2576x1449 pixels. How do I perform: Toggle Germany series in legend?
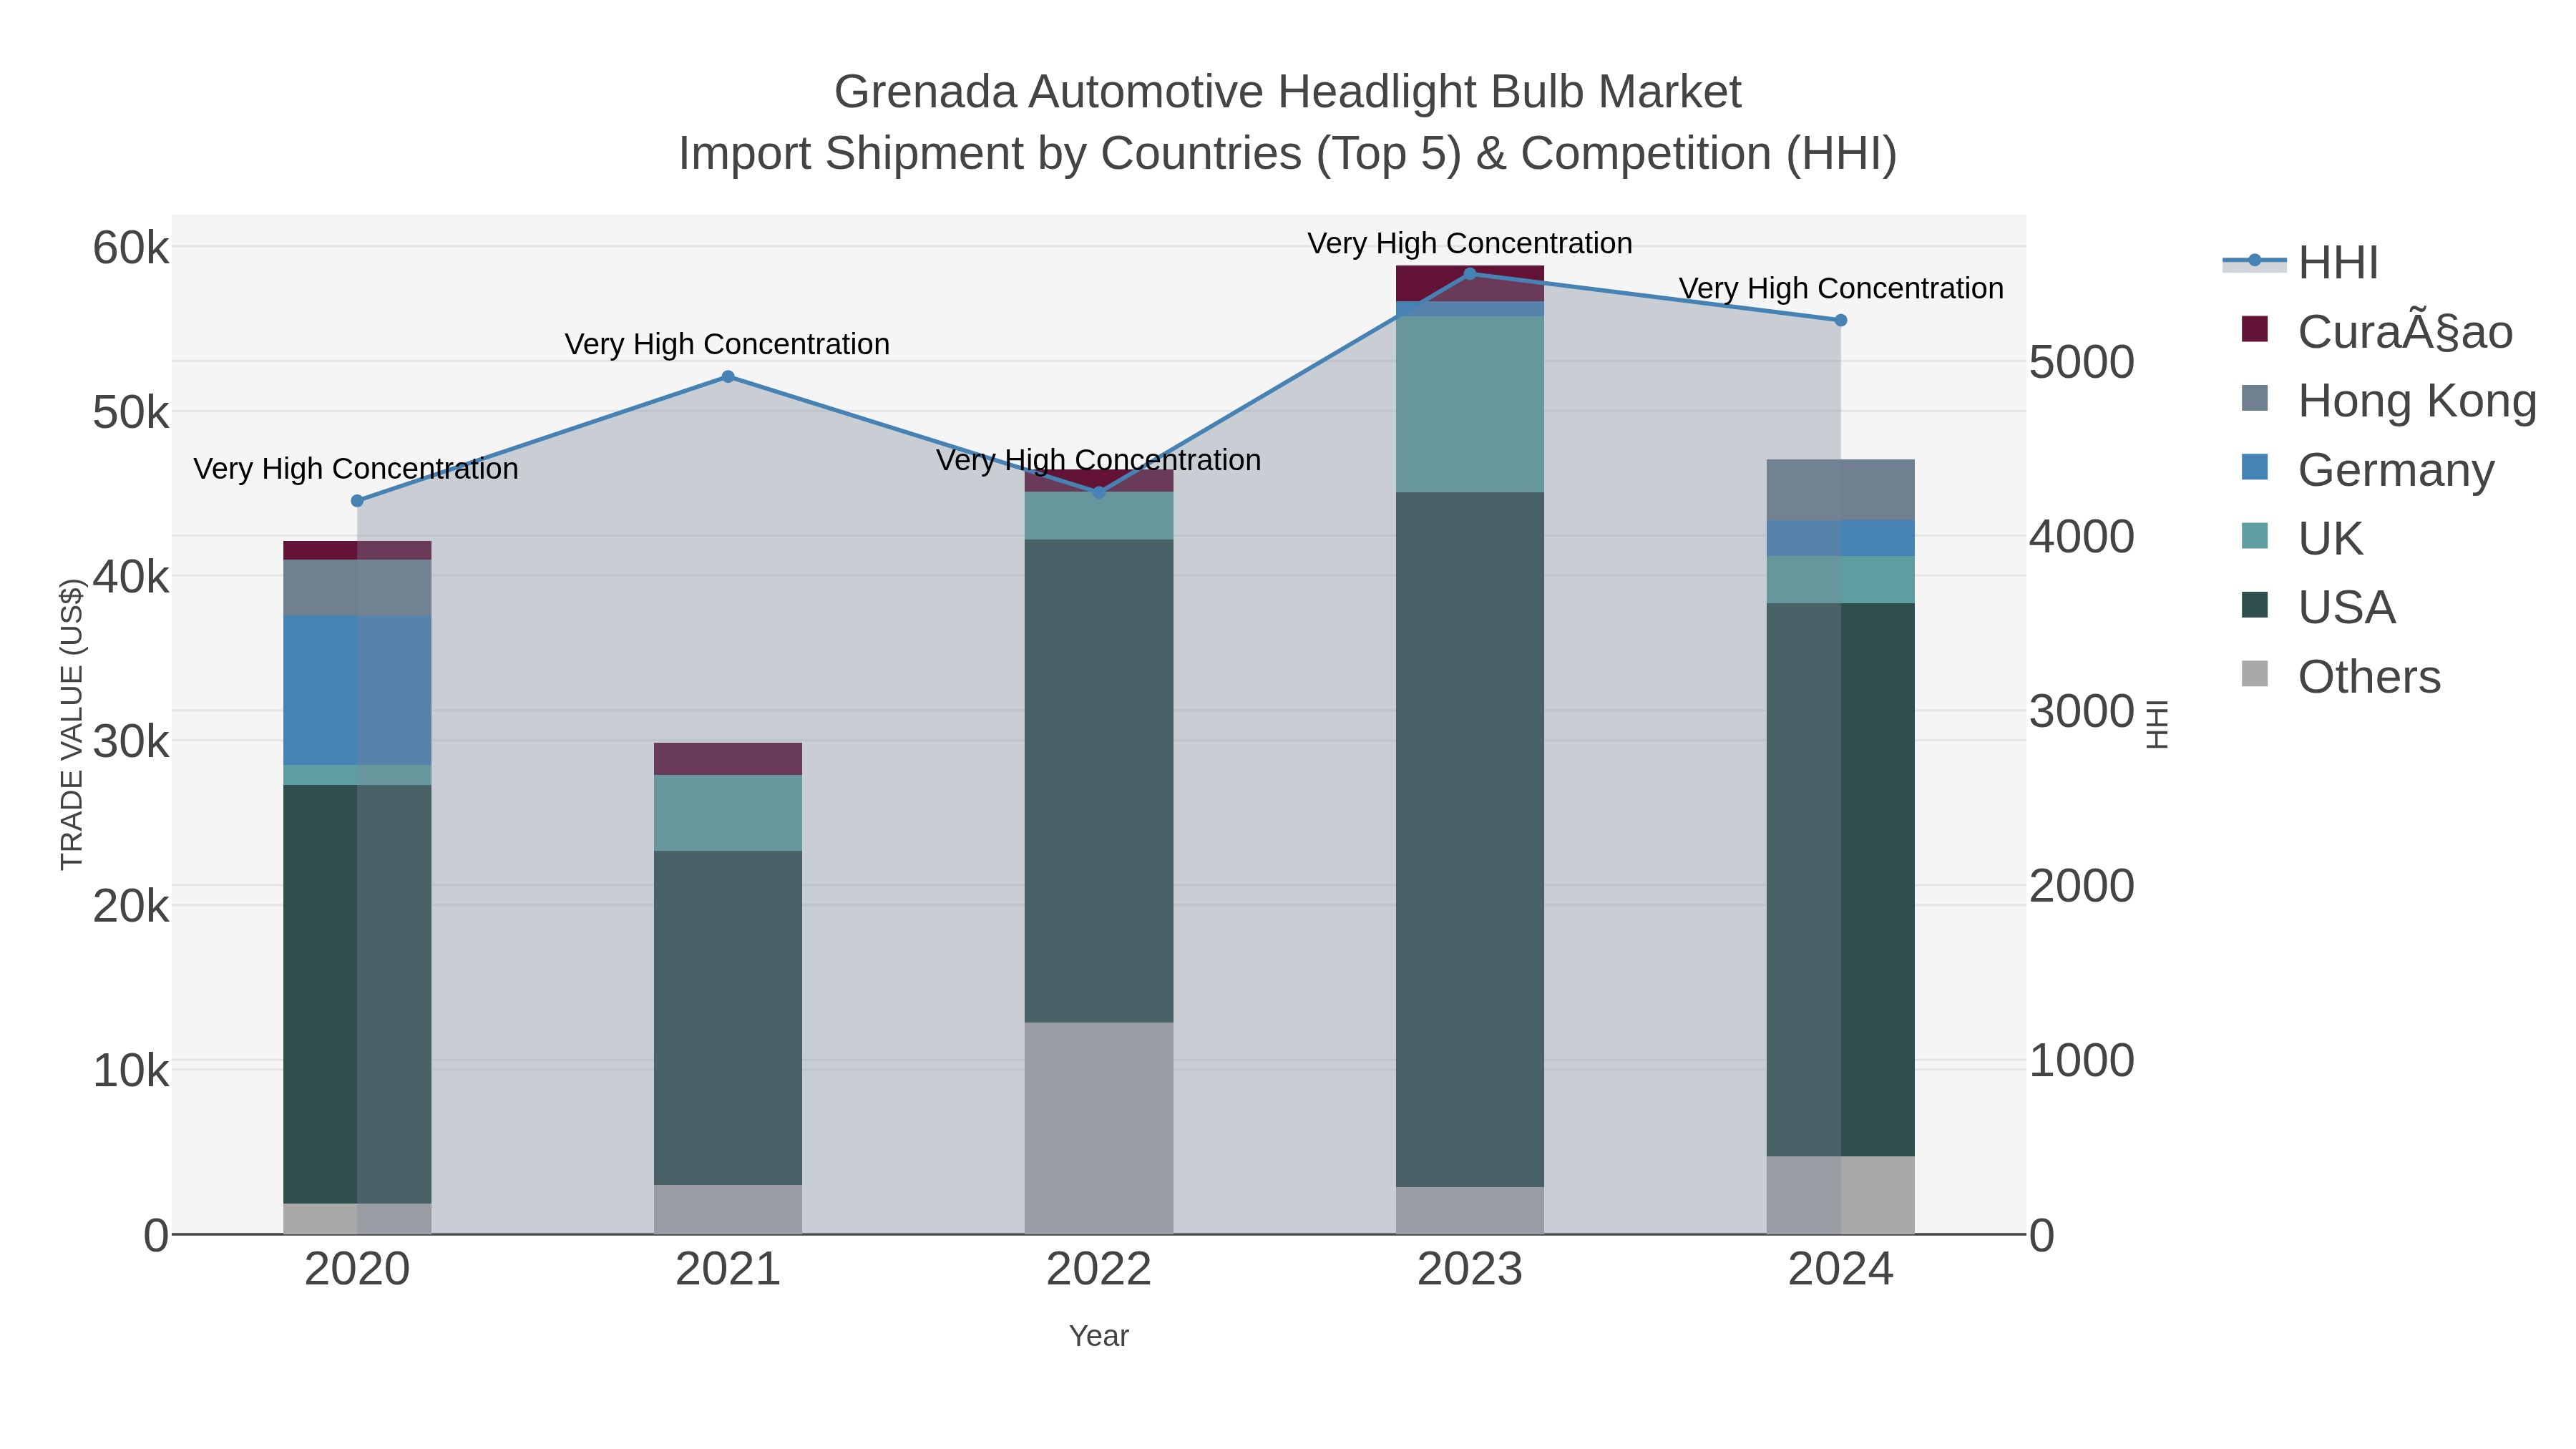tap(2366, 470)
